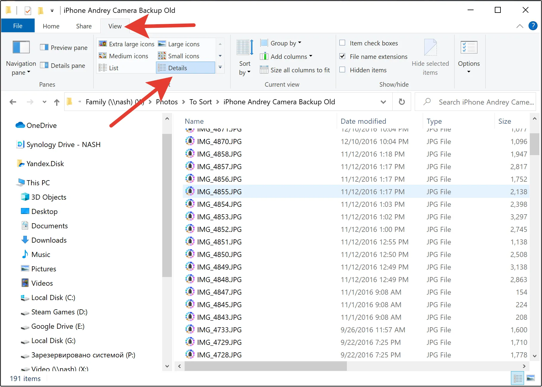This screenshot has width=542, height=387.
Task: Open the Downloads folder
Action: pos(44,240)
